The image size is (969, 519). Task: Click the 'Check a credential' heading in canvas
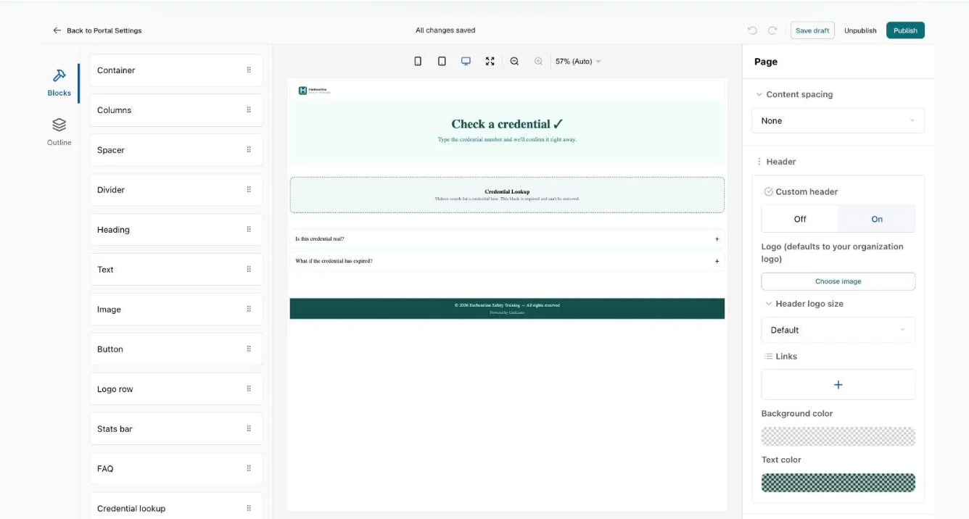click(507, 124)
